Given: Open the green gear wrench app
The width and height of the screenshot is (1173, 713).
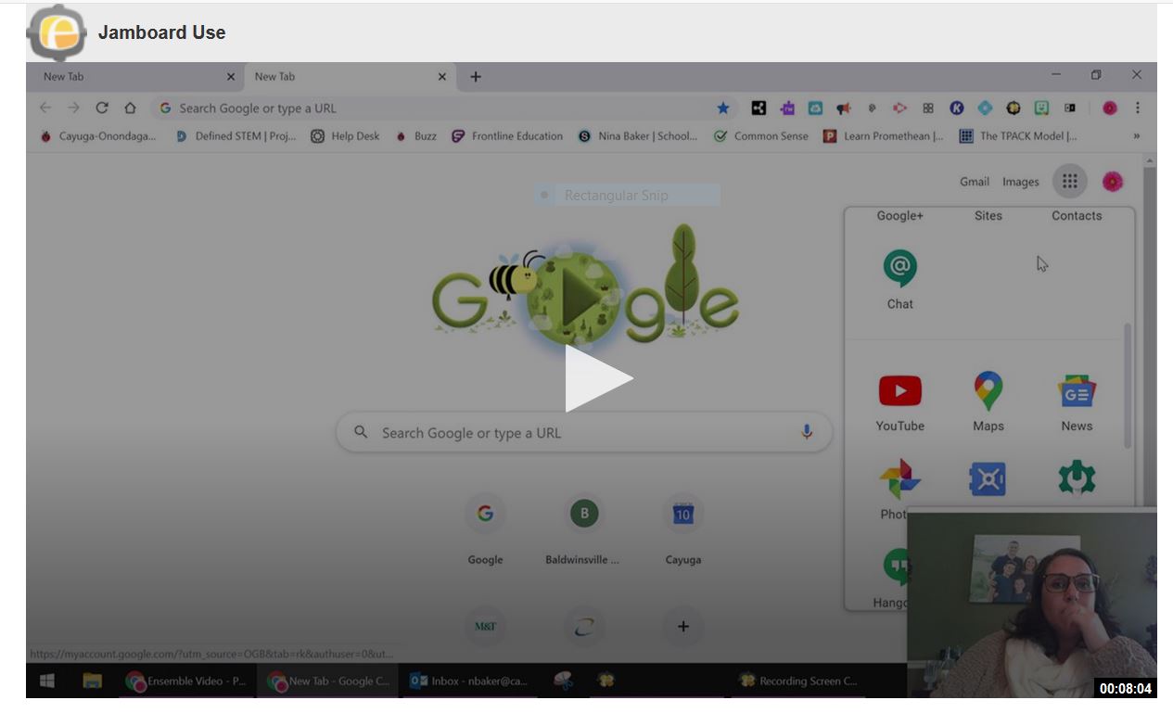Looking at the screenshot, I should click(x=1077, y=478).
